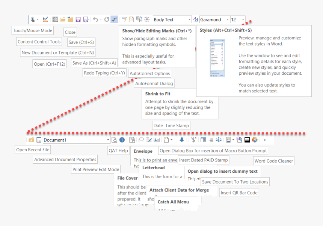Open the AutoFormat Dialog page icon

point(131,20)
